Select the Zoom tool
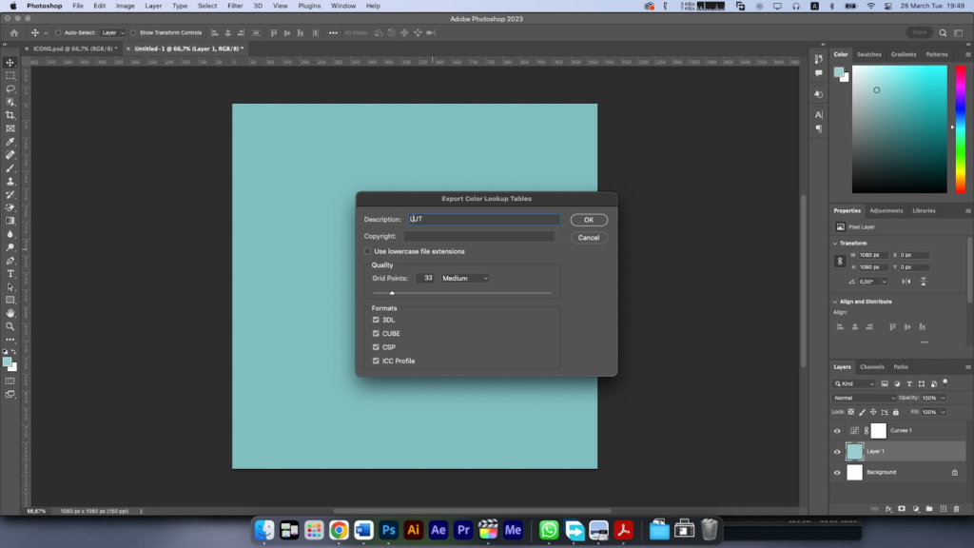 [10, 326]
